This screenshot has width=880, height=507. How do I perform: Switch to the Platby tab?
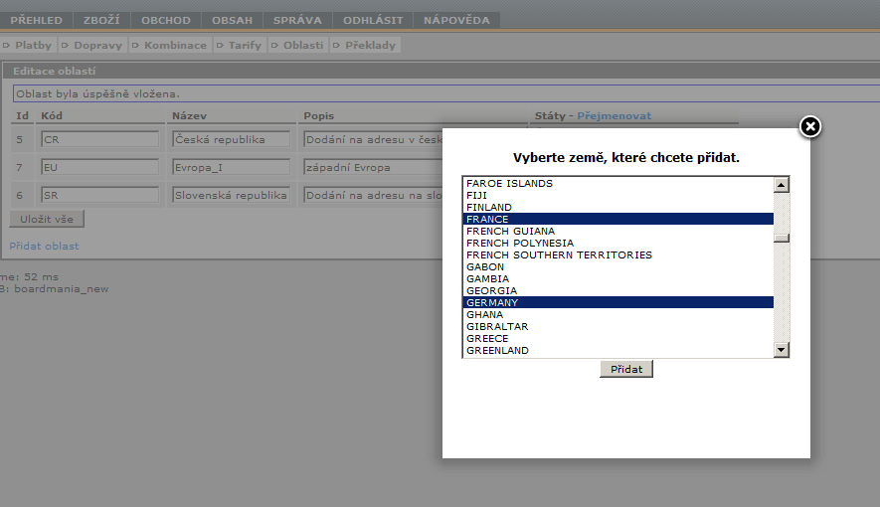pos(28,45)
